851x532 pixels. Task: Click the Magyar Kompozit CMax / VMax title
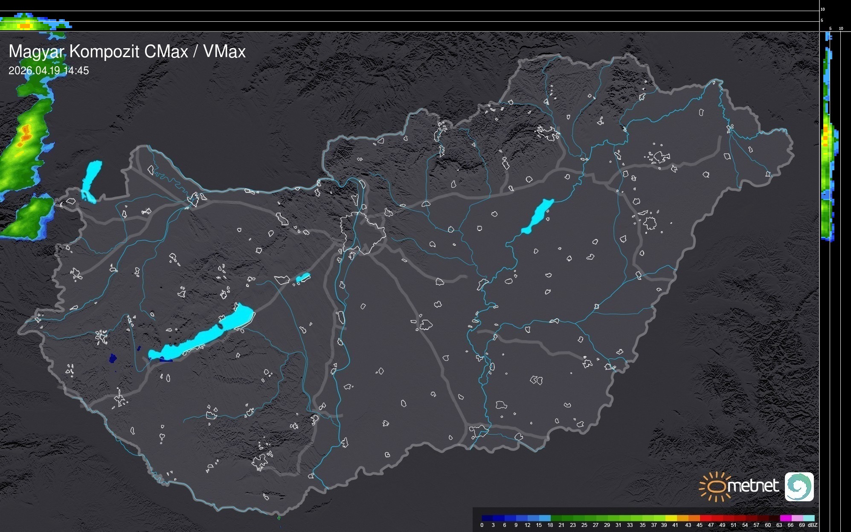(x=127, y=51)
